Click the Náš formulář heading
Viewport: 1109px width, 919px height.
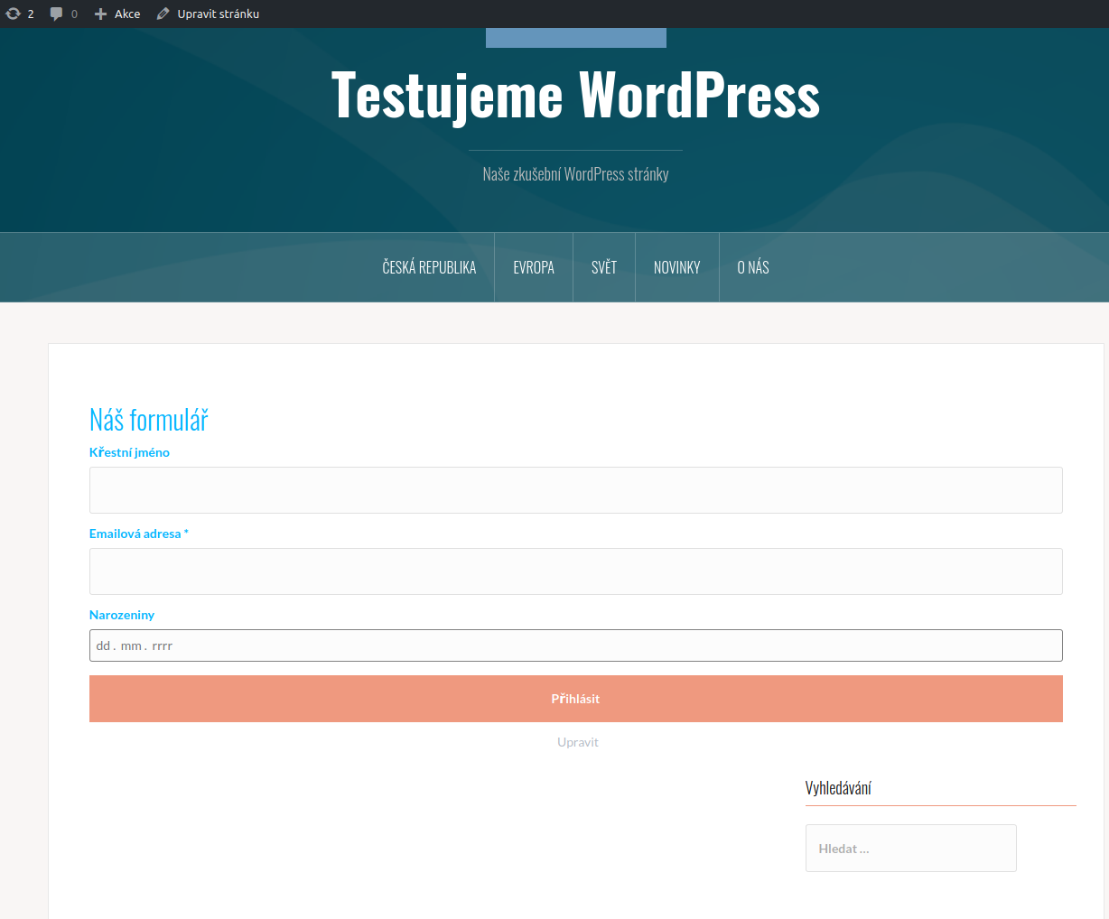click(x=149, y=420)
